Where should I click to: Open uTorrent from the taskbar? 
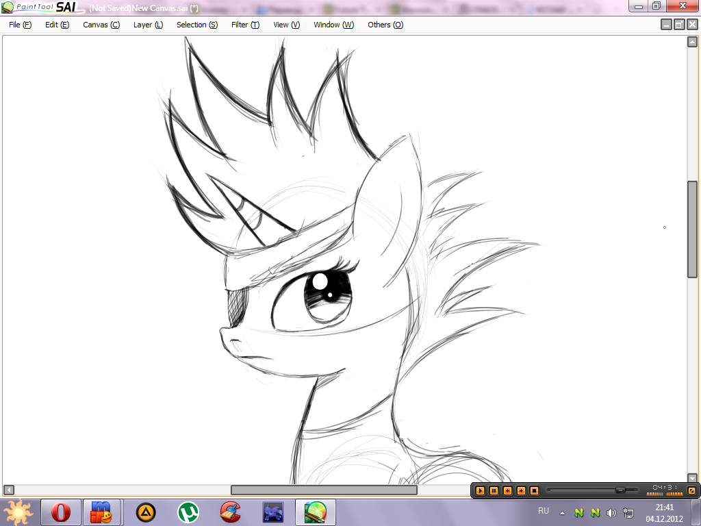click(x=188, y=512)
